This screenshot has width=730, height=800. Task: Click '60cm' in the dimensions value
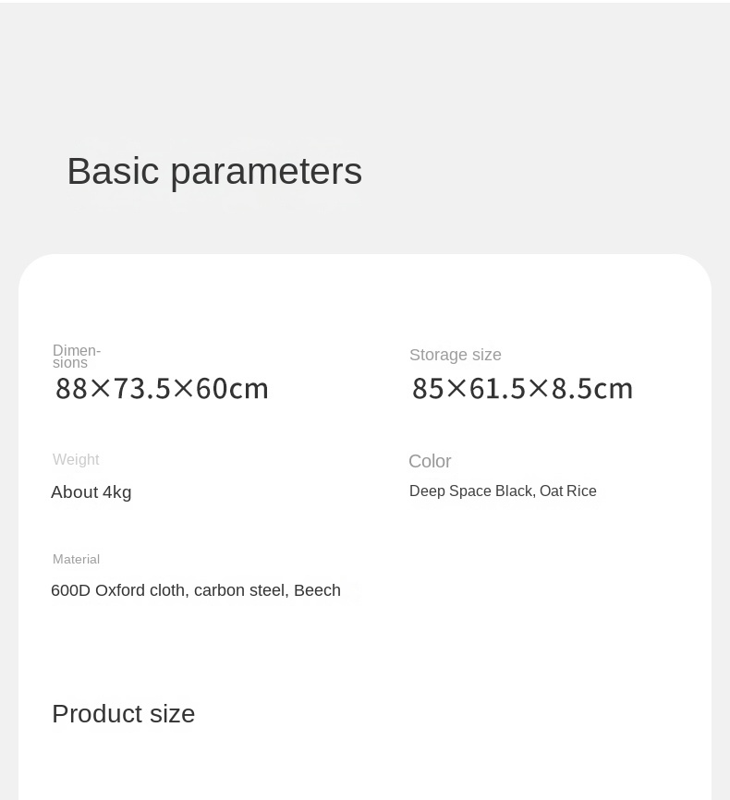point(232,389)
